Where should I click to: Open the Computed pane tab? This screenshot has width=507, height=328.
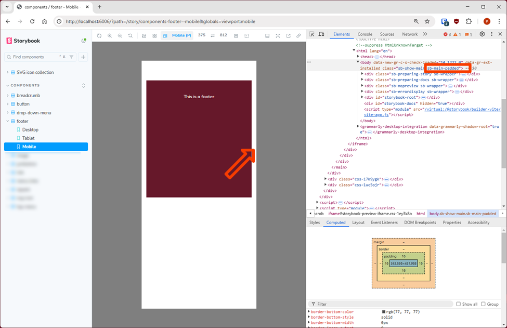click(335, 222)
